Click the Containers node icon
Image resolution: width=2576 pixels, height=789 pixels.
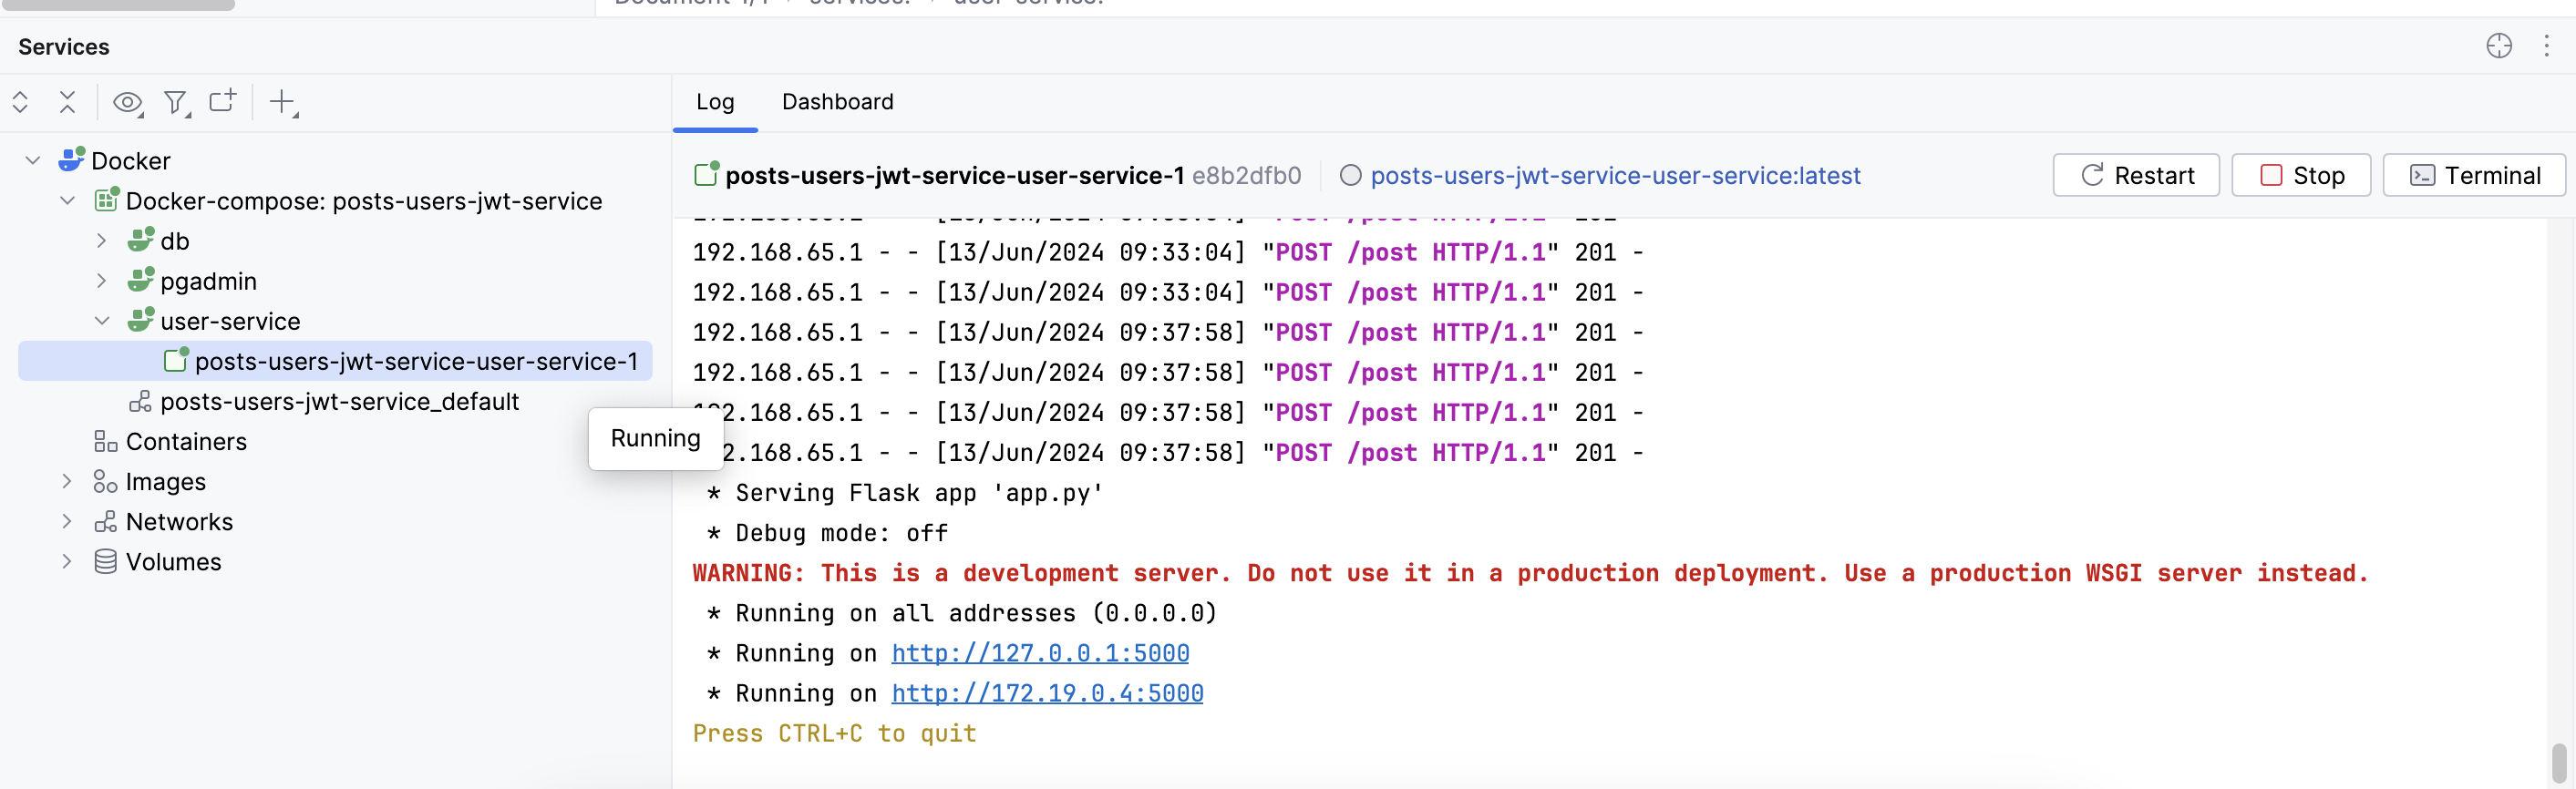click(x=105, y=441)
